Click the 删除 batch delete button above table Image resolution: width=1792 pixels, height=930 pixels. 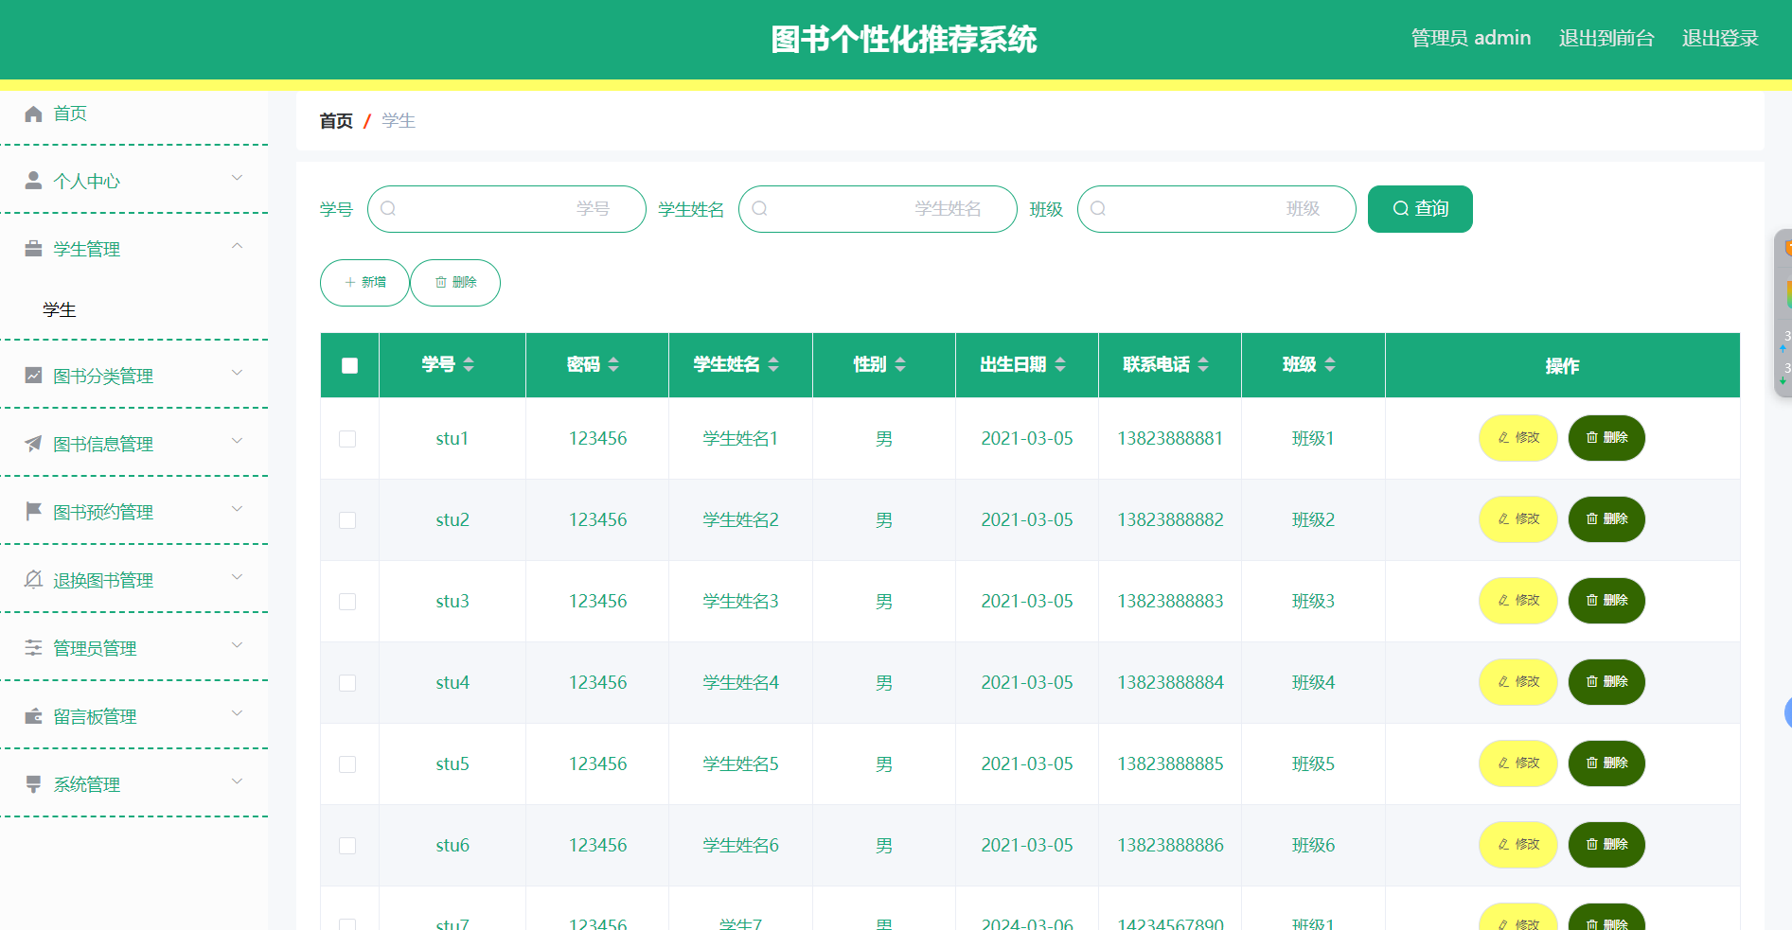pos(455,283)
